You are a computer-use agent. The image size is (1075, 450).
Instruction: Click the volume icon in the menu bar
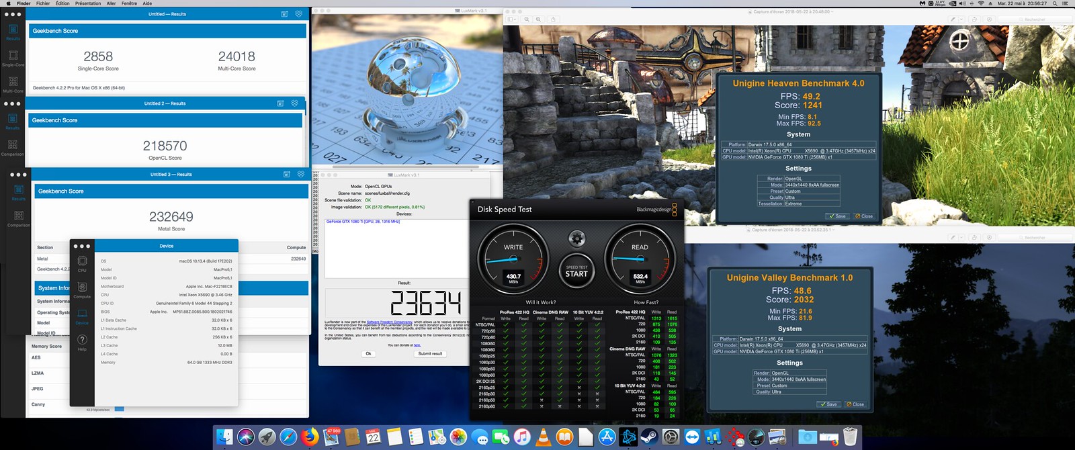point(962,3)
